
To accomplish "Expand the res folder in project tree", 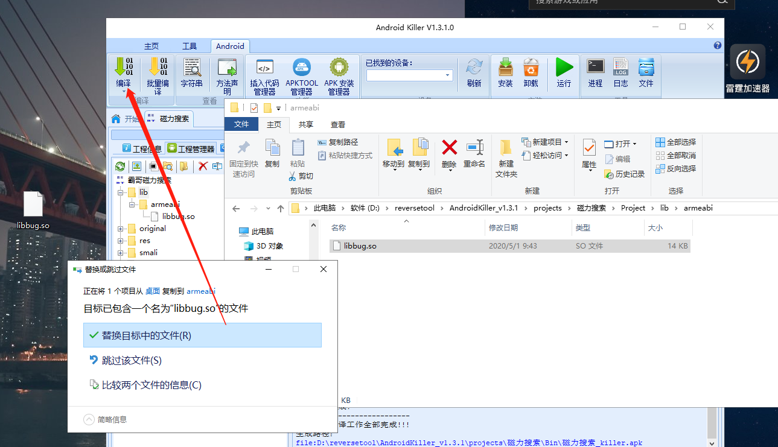I will (120, 241).
